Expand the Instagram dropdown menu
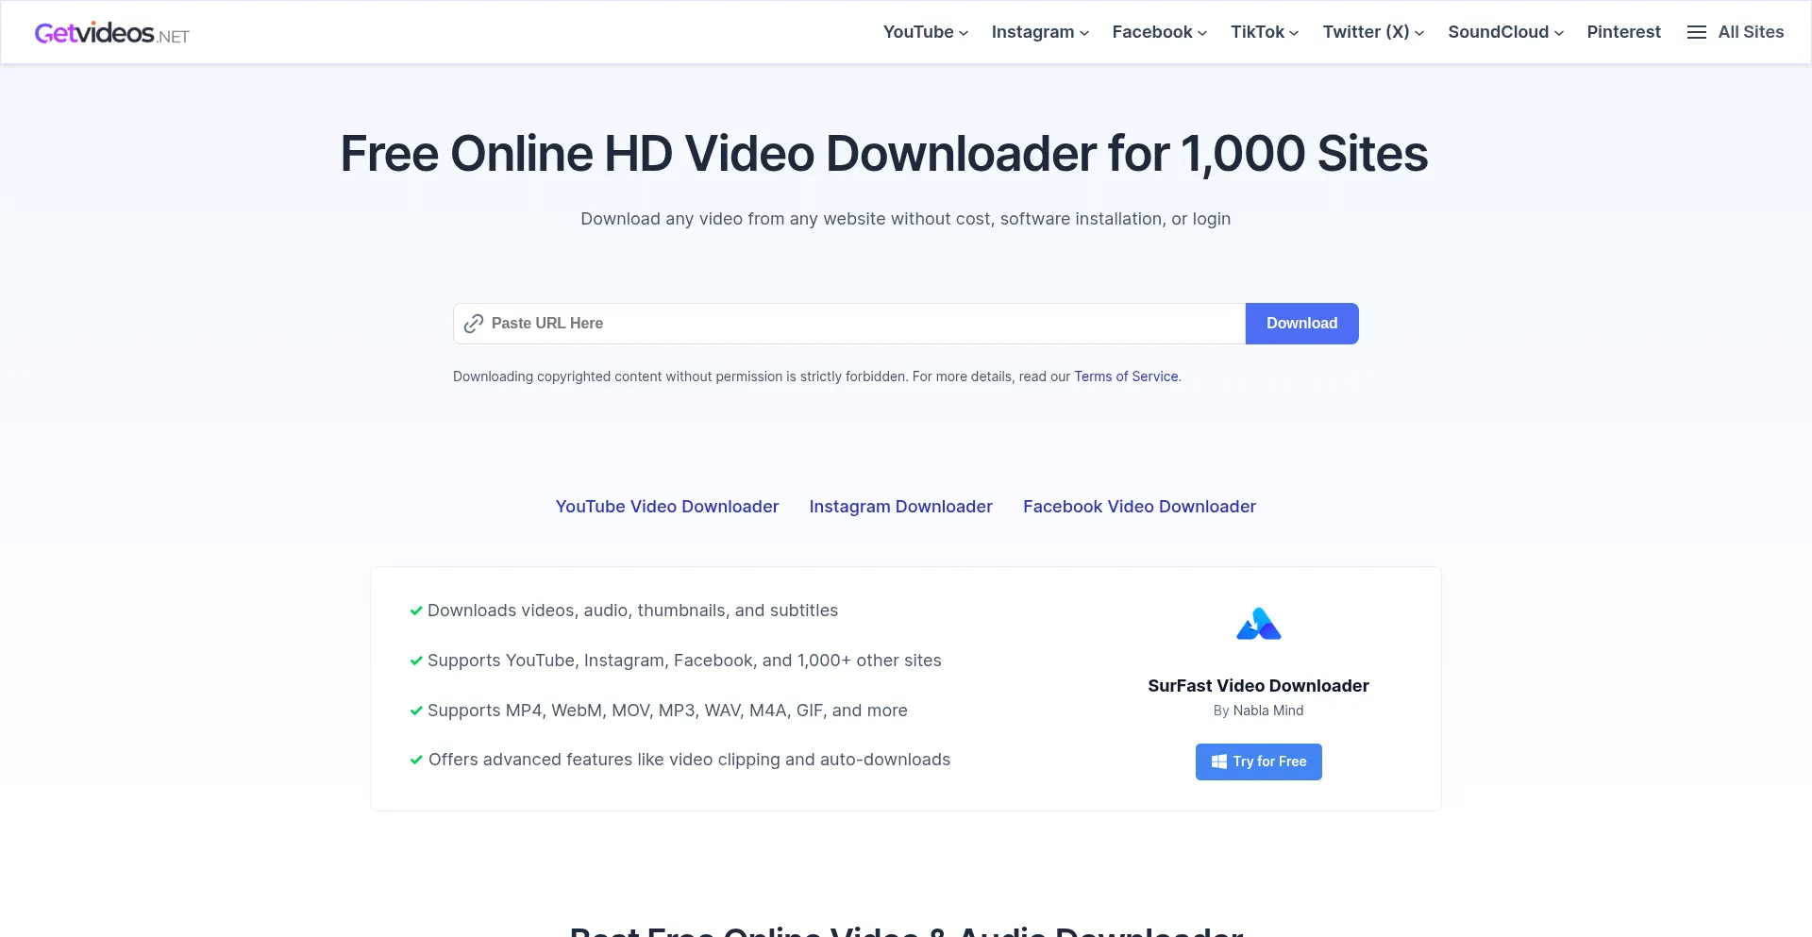The width and height of the screenshot is (1812, 937). pos(1039,32)
